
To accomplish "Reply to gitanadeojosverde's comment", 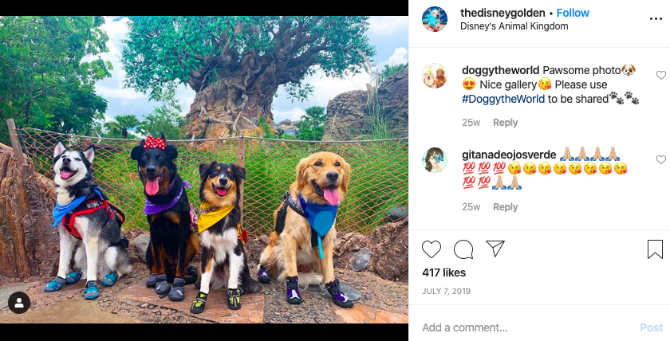I will click(505, 207).
